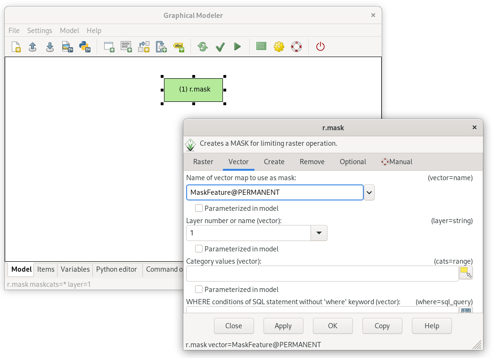492x358 pixels.
Task: Click the Category values input field
Action: (x=322, y=274)
